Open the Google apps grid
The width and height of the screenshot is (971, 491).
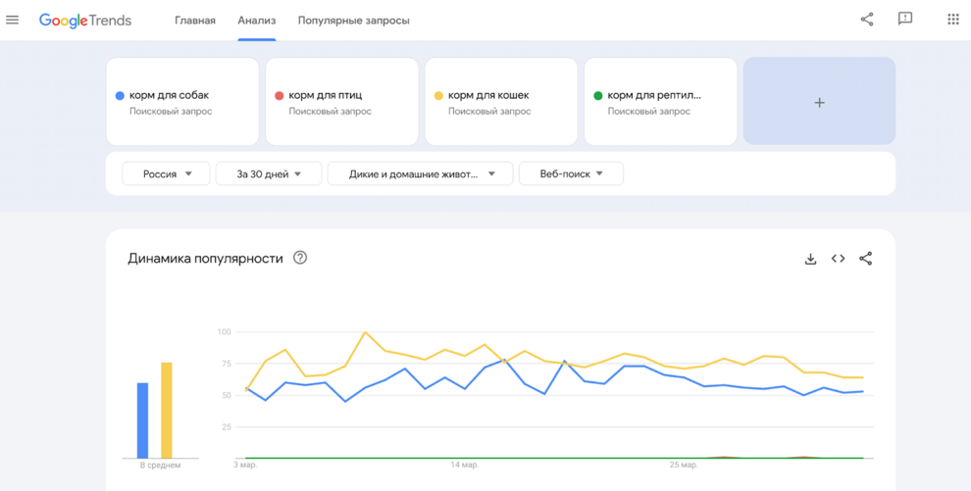(x=953, y=20)
